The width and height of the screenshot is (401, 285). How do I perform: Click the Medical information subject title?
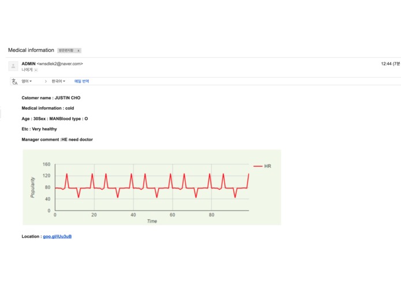click(31, 50)
